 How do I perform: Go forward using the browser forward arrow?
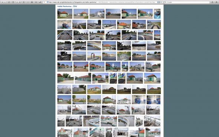5,2
